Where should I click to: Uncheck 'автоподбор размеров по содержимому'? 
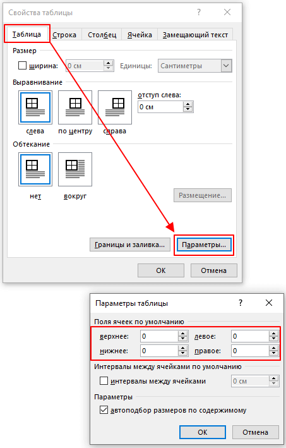[104, 410]
